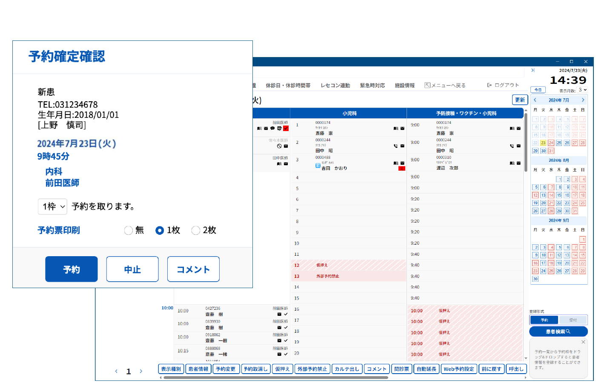This screenshot has width=596, height=383.
Task: Click the red checkmark icon in 前田医師 row
Action: (286, 129)
